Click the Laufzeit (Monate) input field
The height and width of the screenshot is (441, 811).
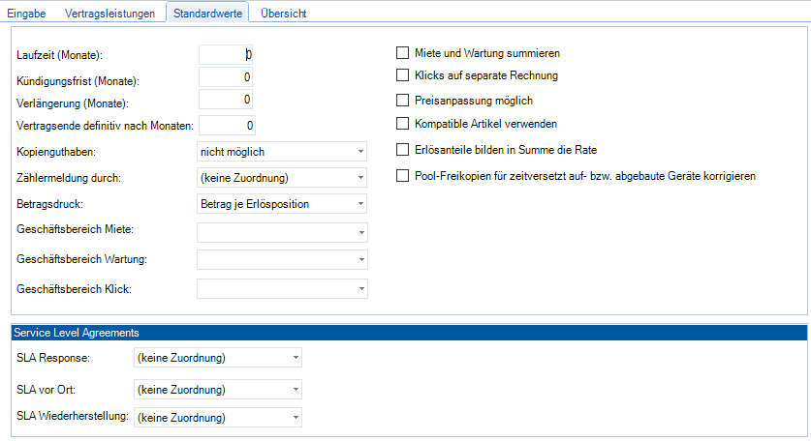tap(226, 55)
